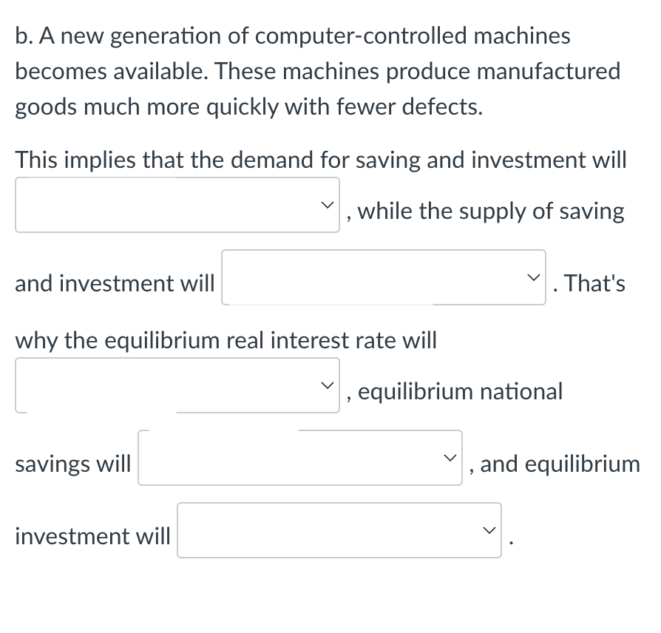Click the chevron next to 'investment will'
Image resolution: width=661 pixels, height=633 pixels.
489,529
